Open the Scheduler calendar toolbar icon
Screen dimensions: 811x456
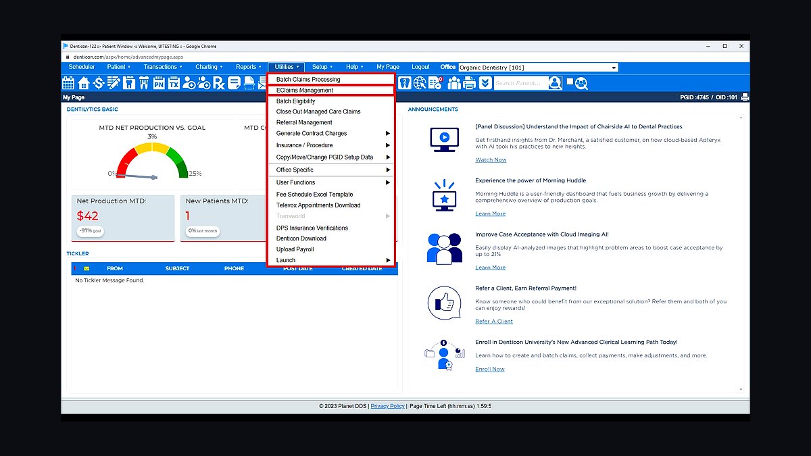coord(68,83)
